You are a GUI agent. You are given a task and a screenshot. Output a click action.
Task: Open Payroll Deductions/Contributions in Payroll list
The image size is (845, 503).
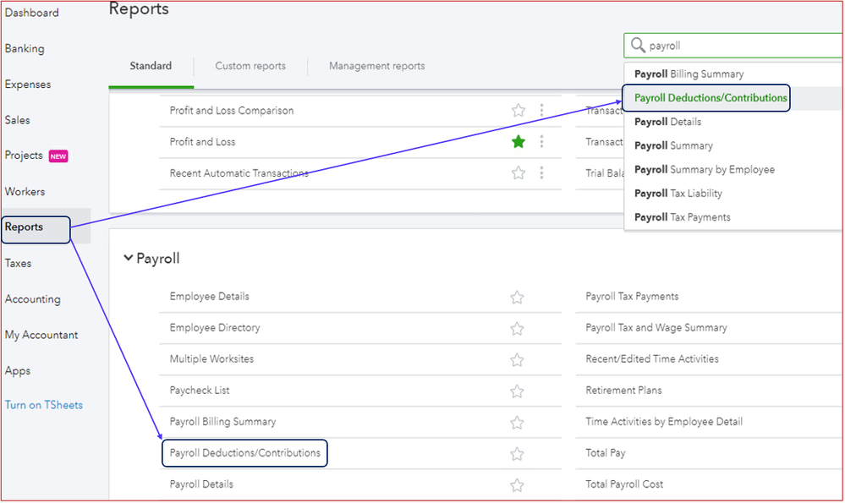pos(245,453)
